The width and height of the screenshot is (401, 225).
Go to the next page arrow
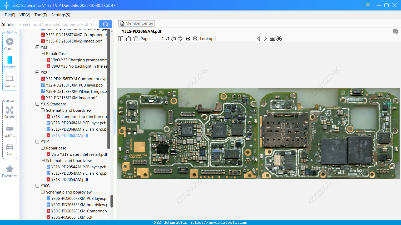tap(180, 39)
